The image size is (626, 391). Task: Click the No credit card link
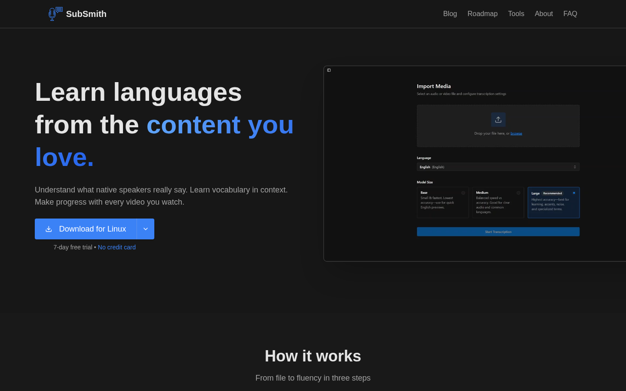[117, 247]
